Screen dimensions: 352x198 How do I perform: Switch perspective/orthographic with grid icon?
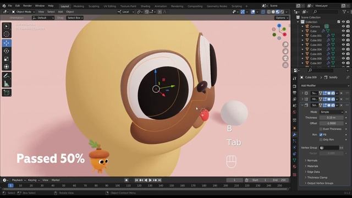point(285,65)
